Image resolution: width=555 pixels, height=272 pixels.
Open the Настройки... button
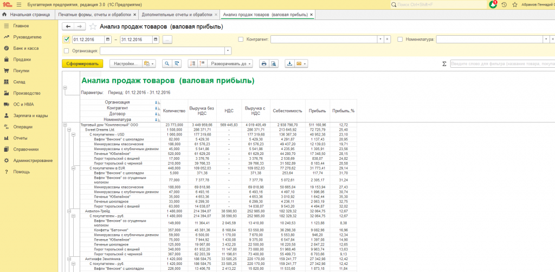pyautogui.click(x=126, y=64)
